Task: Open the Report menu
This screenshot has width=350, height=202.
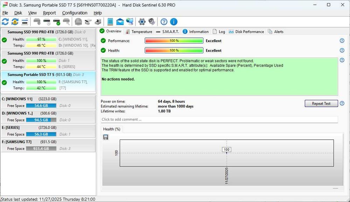Action: click(x=49, y=13)
